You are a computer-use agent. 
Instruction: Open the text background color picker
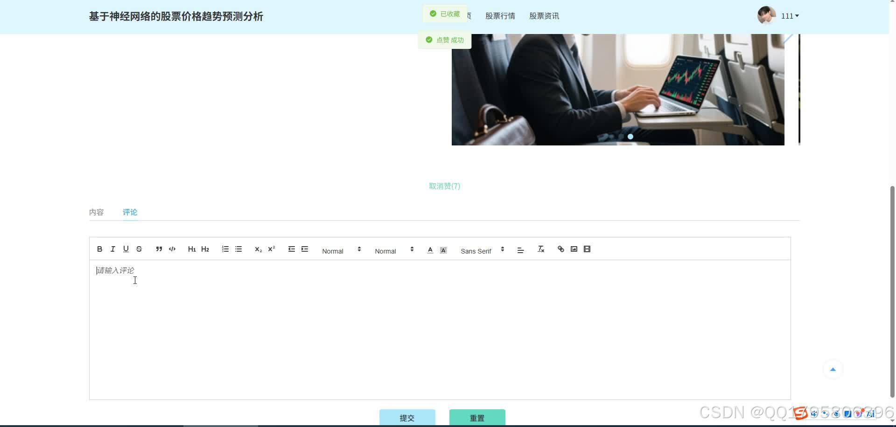[443, 250]
